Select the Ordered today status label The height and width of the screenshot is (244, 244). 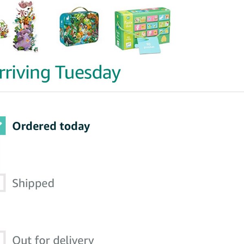click(51, 126)
